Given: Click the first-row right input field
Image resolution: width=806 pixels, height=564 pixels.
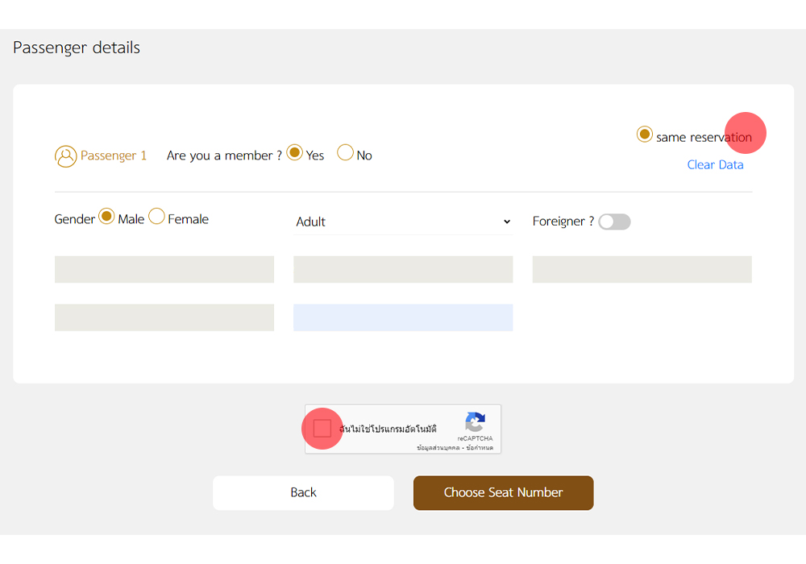Looking at the screenshot, I should coord(642,269).
